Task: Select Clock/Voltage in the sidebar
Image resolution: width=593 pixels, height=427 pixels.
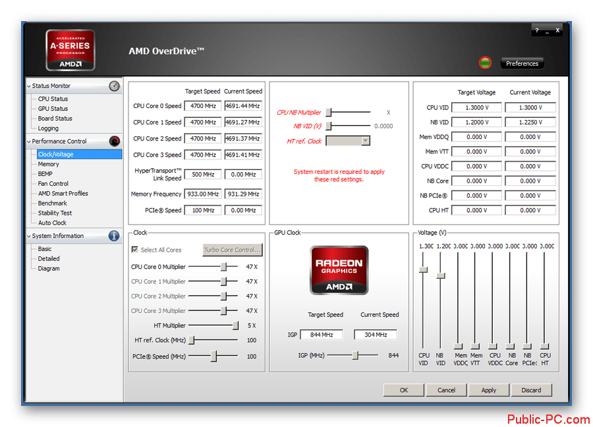Action: (80, 154)
